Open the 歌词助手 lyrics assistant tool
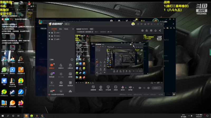This screenshot has height=118, width=211. [x=70, y=84]
